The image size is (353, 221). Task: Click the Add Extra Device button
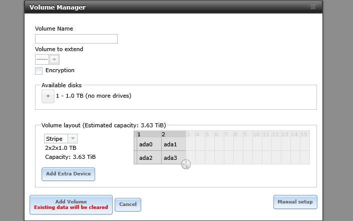click(x=68, y=174)
